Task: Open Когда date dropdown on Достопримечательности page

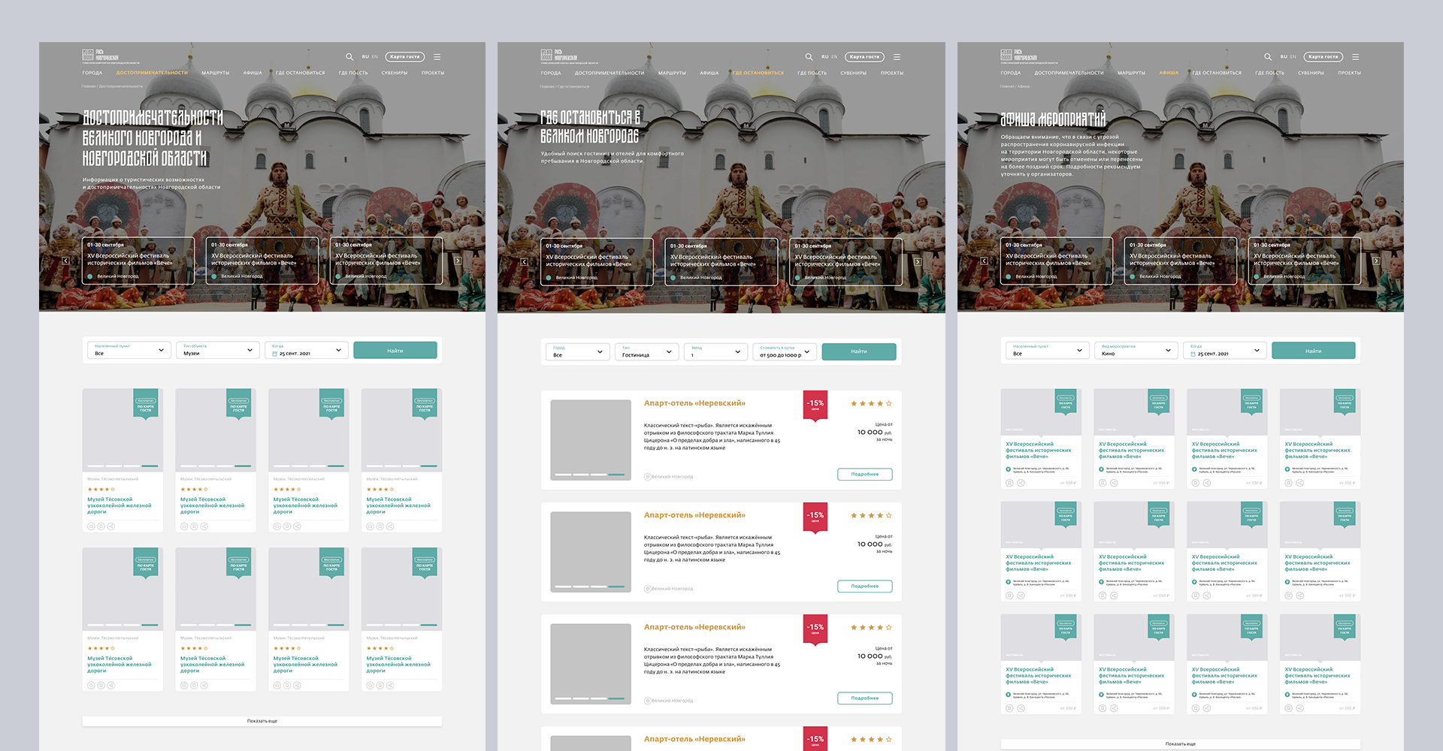Action: [307, 350]
